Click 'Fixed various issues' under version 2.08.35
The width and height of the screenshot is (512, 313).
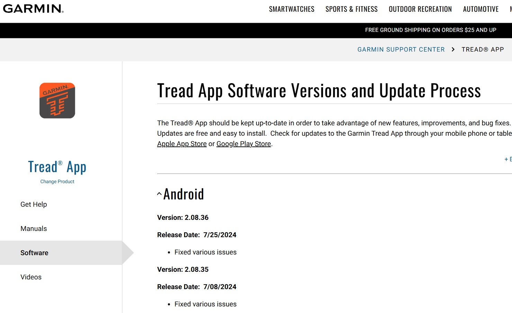pyautogui.click(x=206, y=304)
